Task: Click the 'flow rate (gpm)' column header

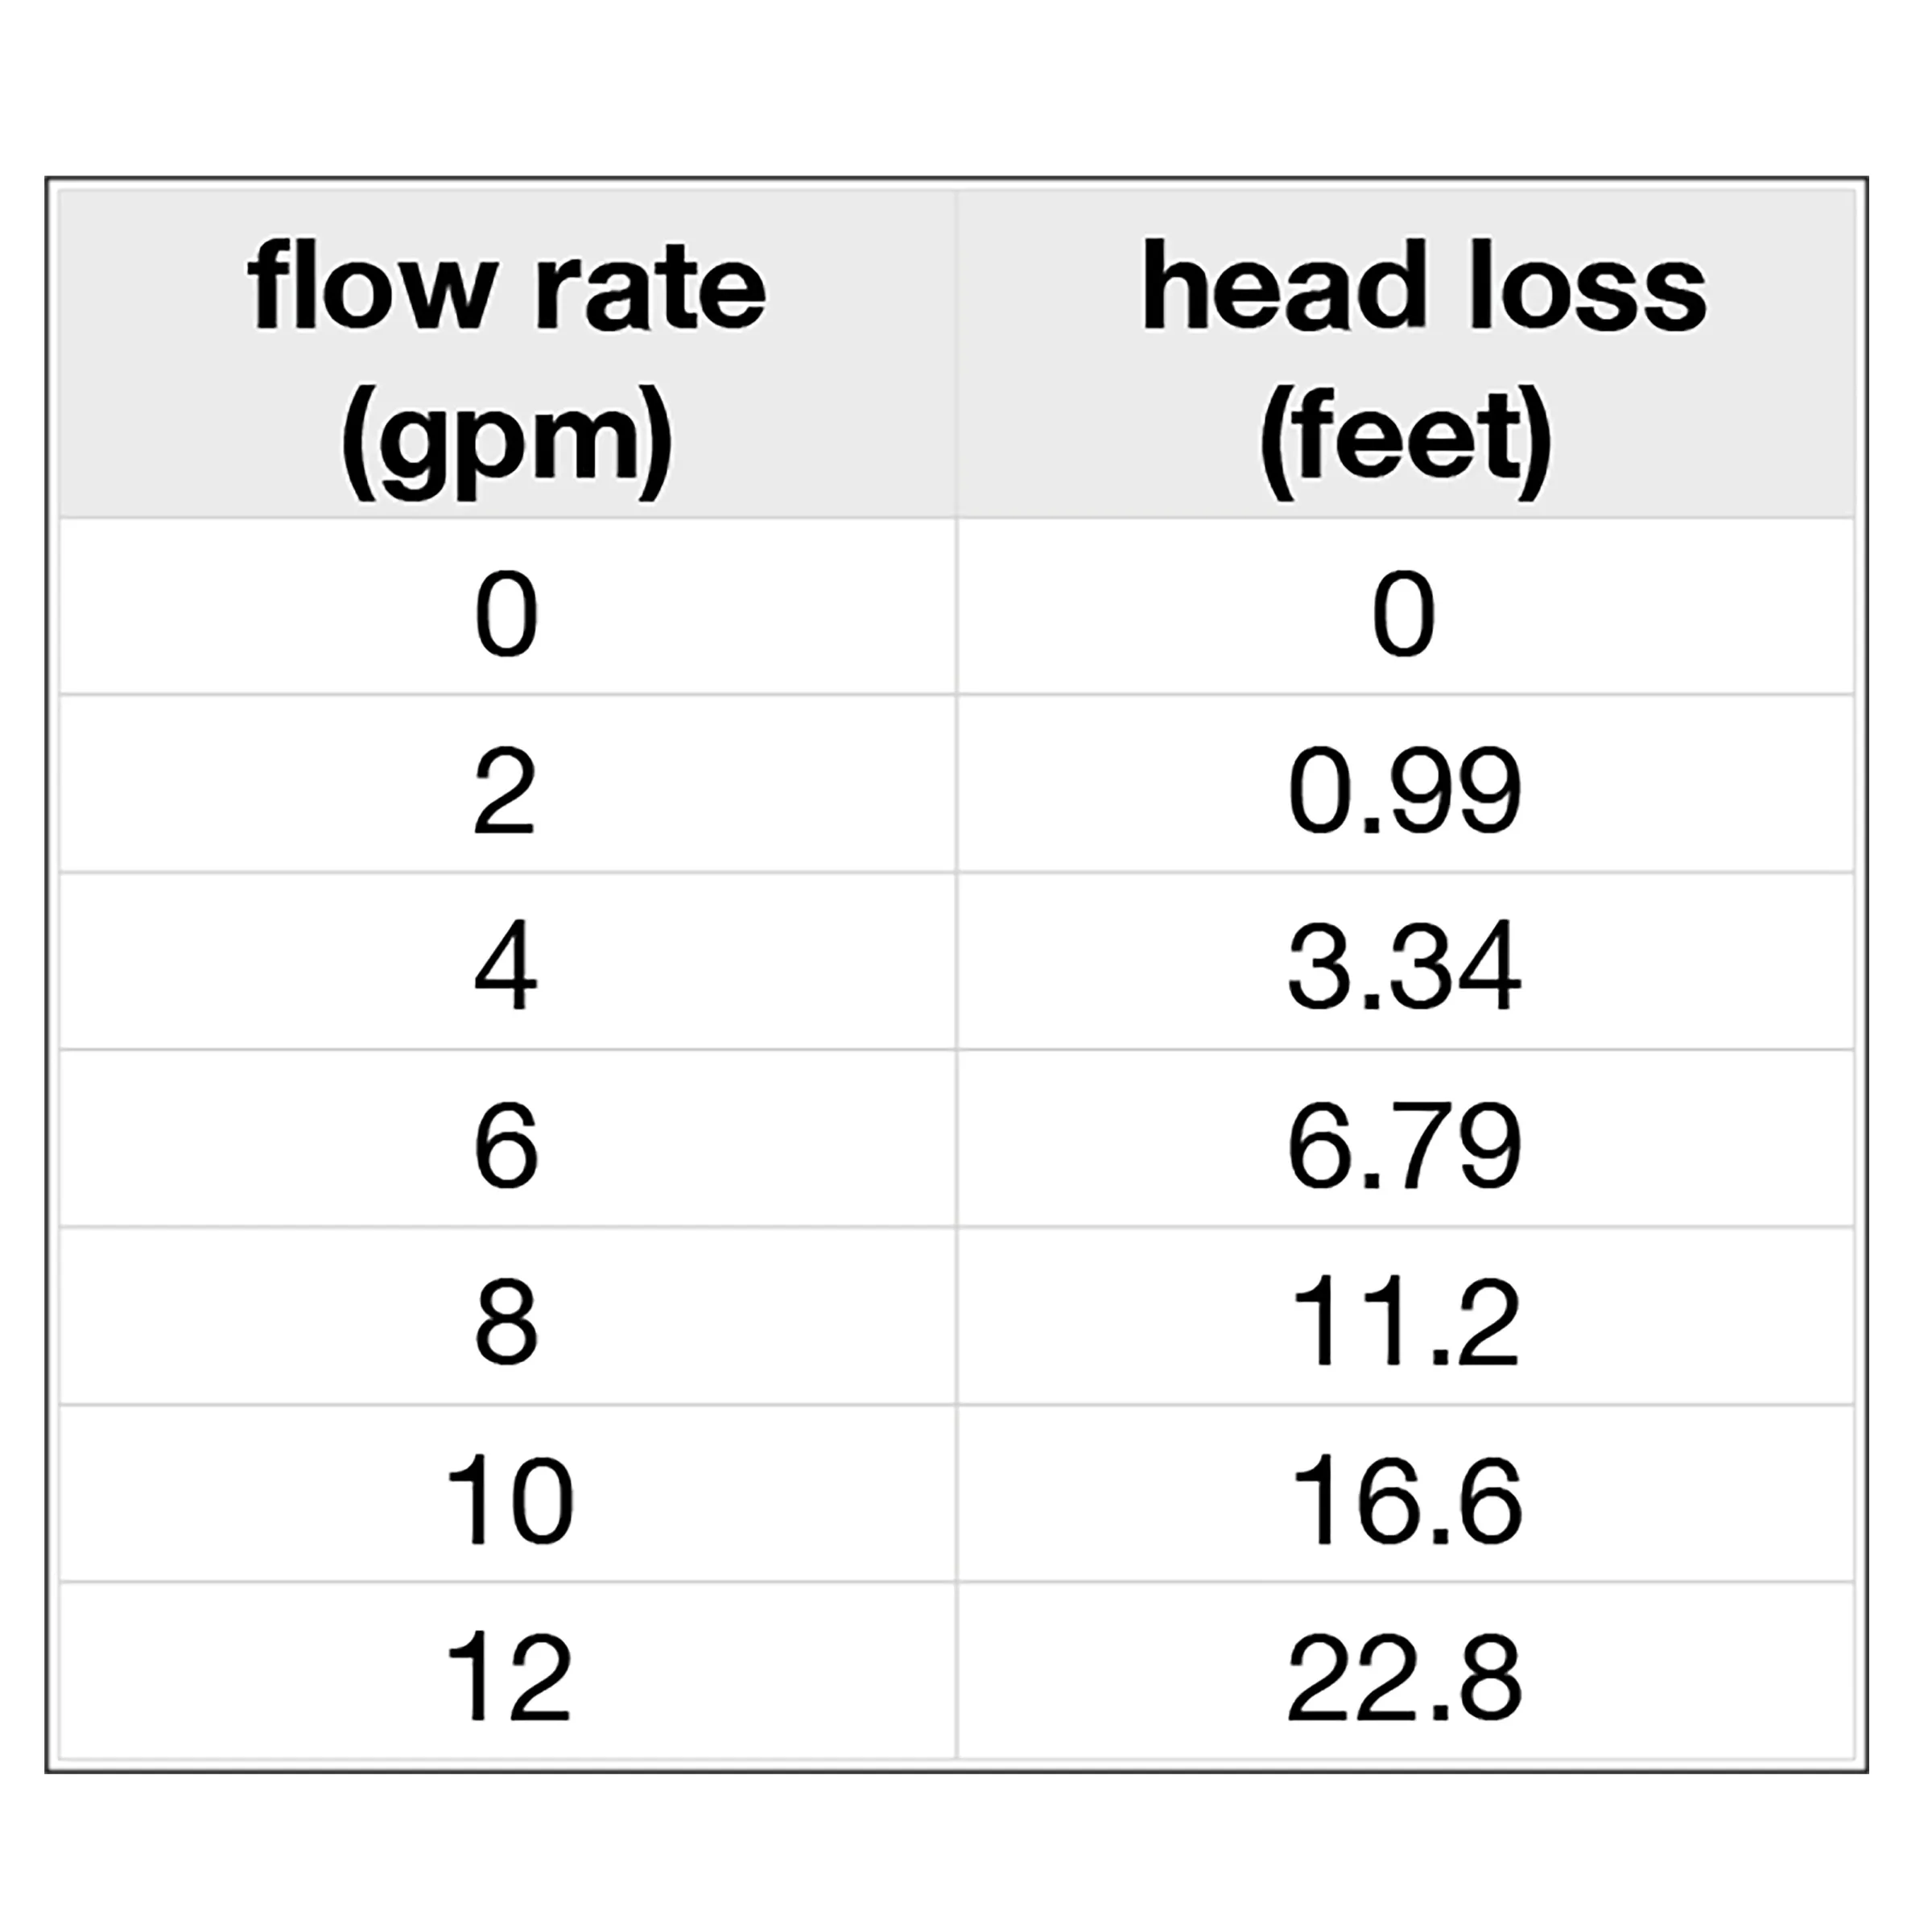Action: tap(507, 353)
